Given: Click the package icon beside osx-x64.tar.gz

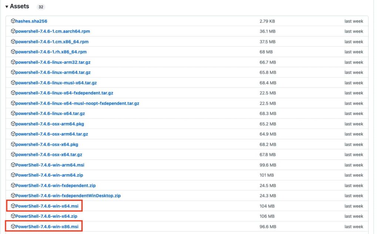Looking at the screenshot, I should (x=13, y=154).
